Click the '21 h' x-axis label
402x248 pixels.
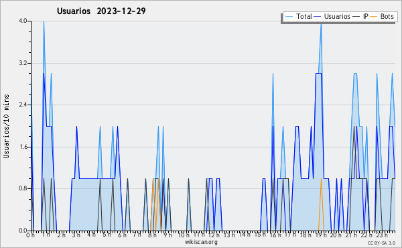(351, 235)
